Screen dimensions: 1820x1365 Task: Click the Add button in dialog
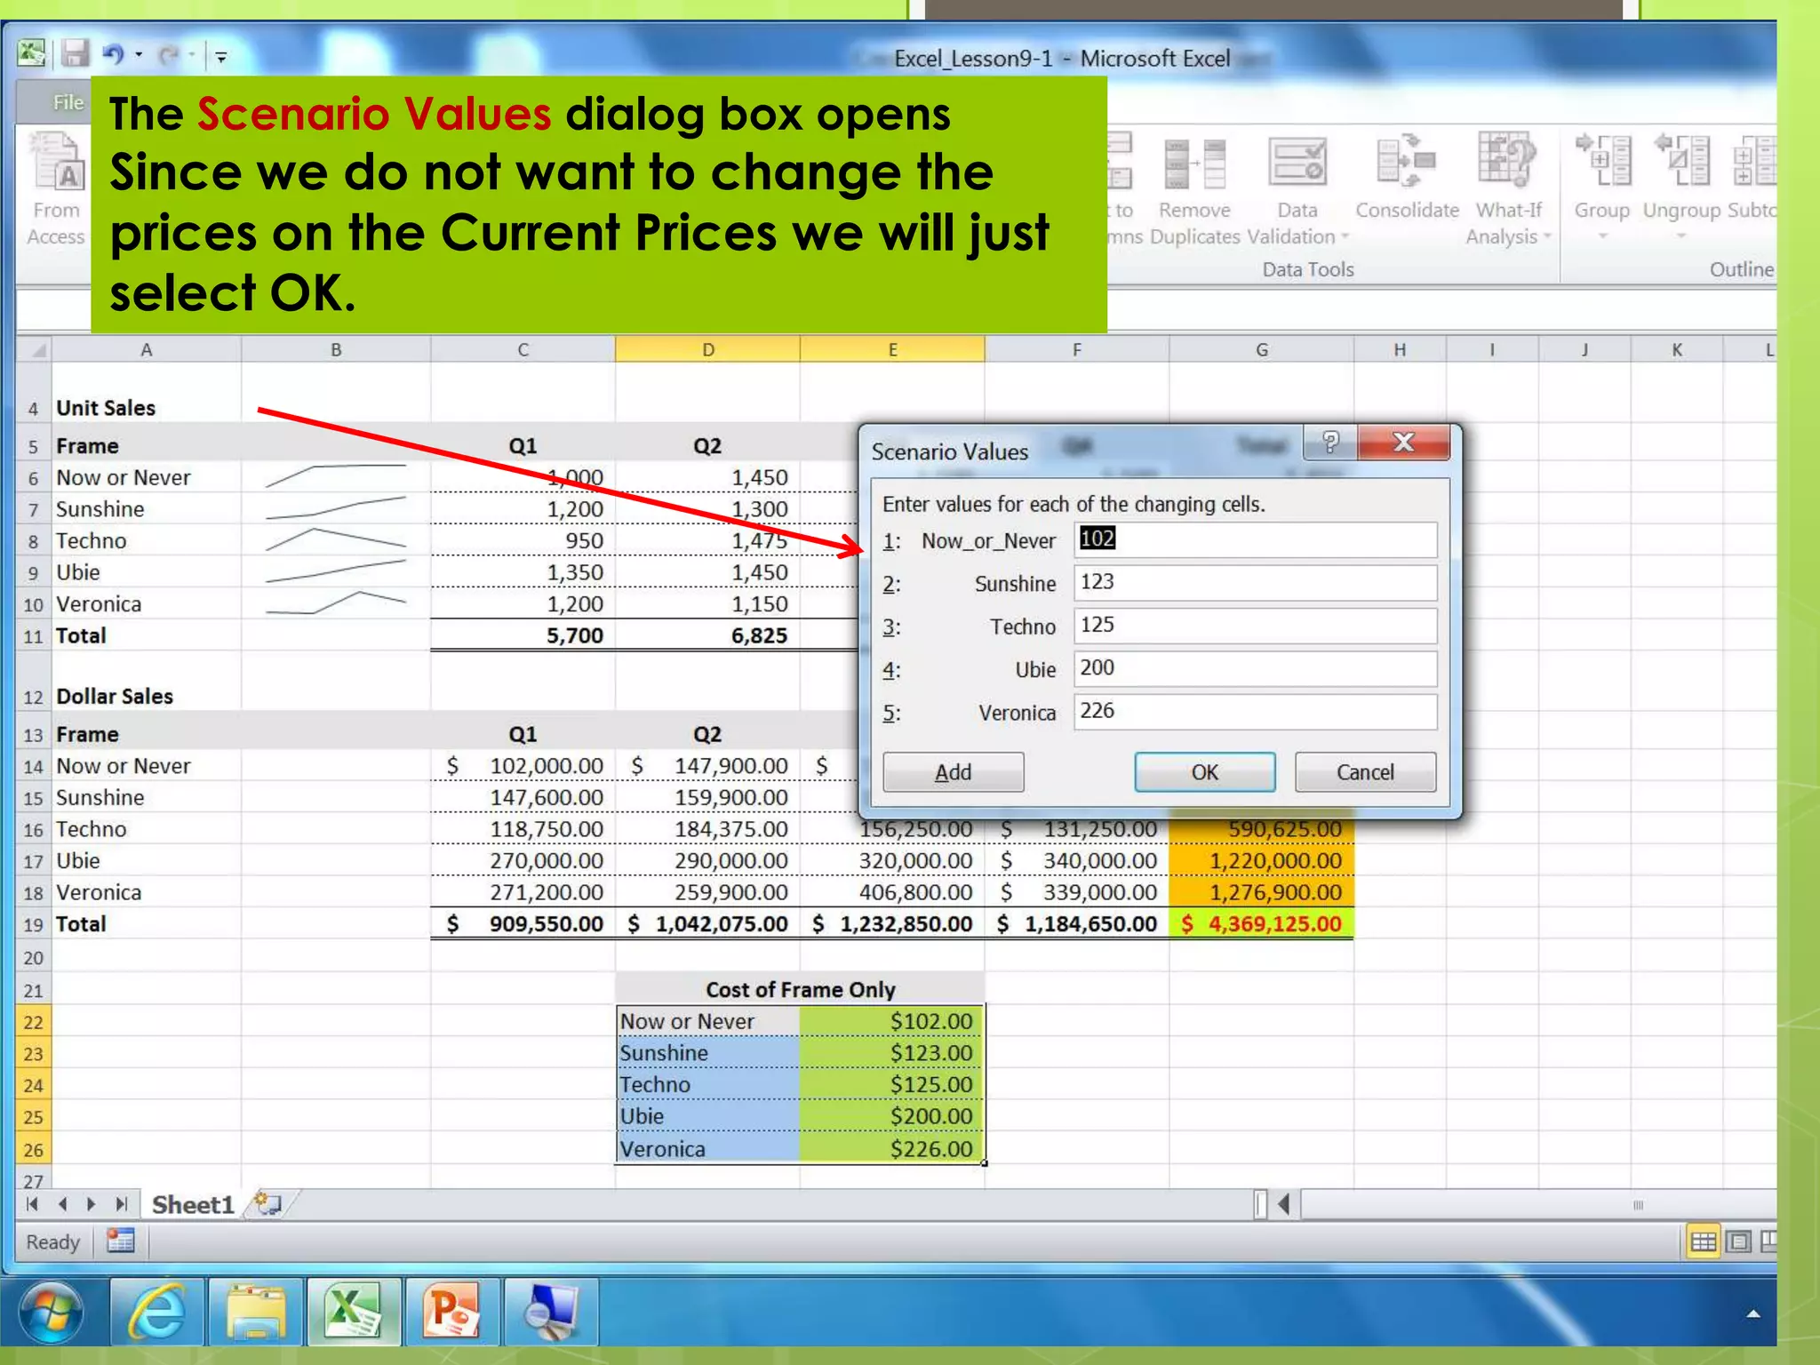(953, 771)
